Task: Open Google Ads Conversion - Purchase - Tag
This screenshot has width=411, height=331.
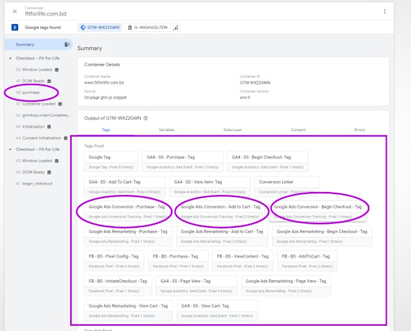Action: 128,211
